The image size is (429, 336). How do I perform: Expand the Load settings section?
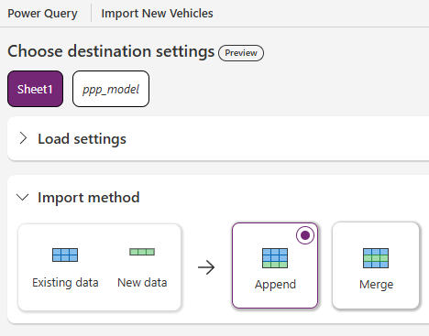click(23, 138)
